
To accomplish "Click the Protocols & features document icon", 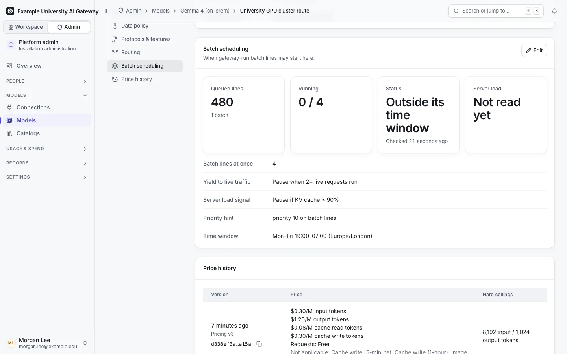I will coord(115,39).
